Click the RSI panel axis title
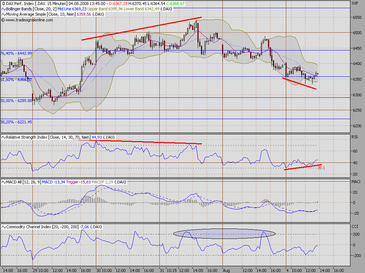The height and width of the screenshot is (273, 365). pyautogui.click(x=355, y=137)
